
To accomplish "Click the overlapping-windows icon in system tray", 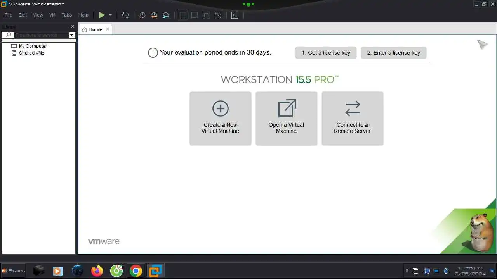I will (415, 271).
